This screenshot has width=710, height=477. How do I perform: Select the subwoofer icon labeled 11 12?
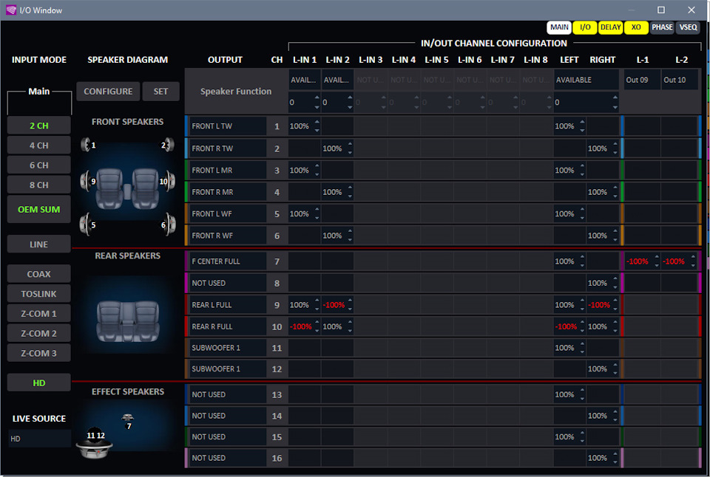[94, 443]
